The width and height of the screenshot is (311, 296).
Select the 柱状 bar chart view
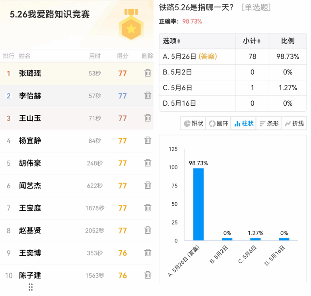[244, 124]
